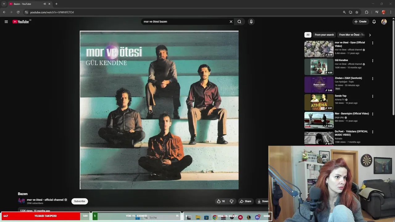Open the Athena Sende Yap thumbnail
395x222 pixels.
[x=319, y=102]
